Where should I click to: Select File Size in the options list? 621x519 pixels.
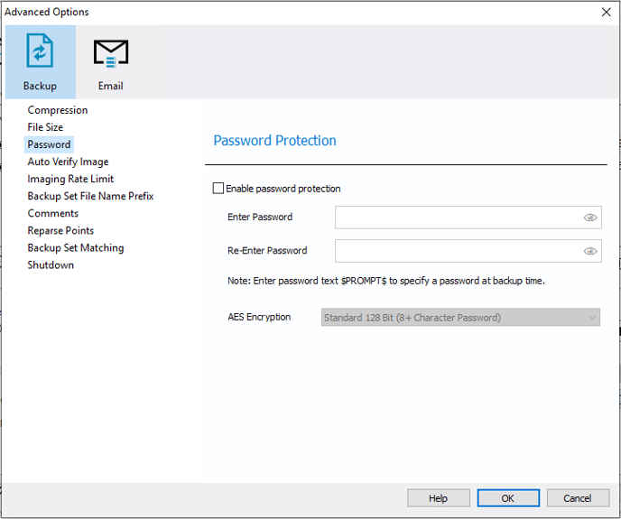coord(45,127)
